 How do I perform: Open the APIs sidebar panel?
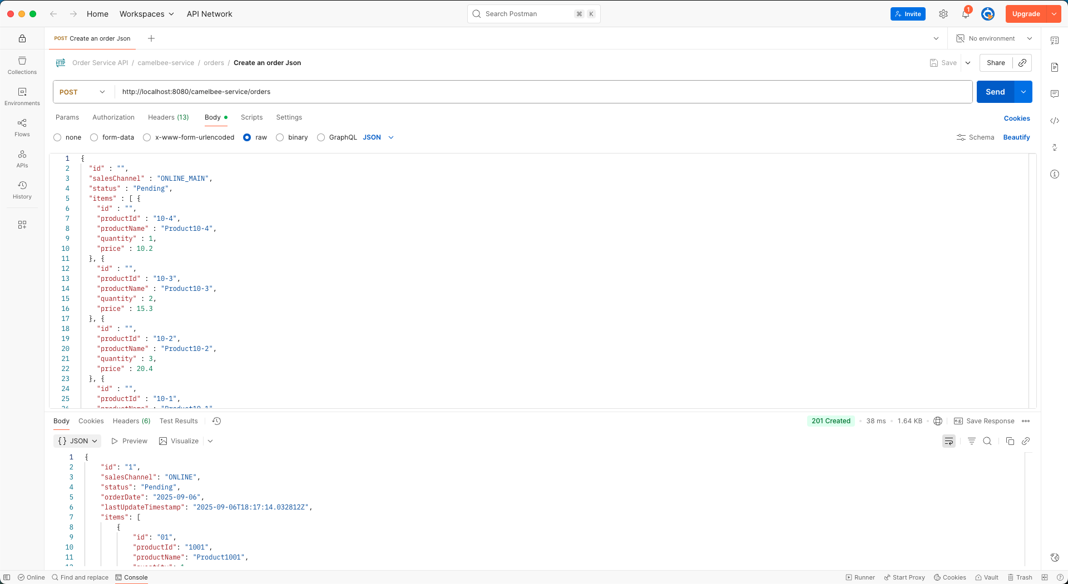pos(22,157)
